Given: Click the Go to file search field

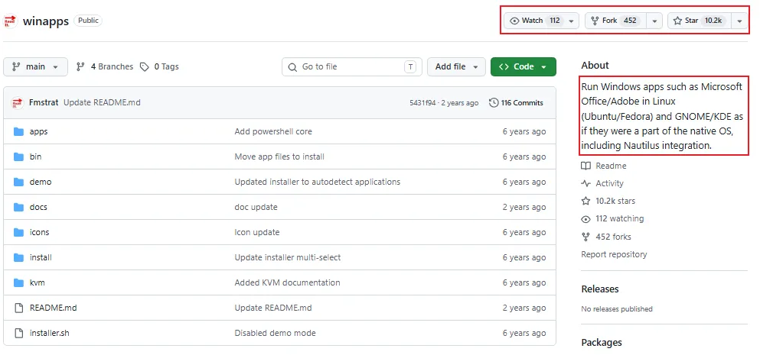Looking at the screenshot, I should click(x=351, y=66).
